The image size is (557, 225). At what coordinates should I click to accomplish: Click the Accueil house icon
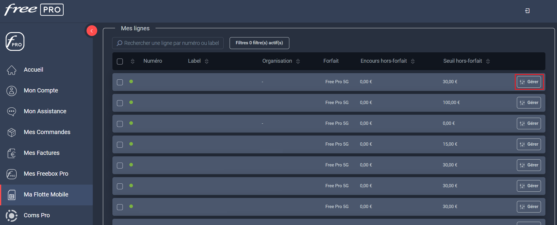12,70
